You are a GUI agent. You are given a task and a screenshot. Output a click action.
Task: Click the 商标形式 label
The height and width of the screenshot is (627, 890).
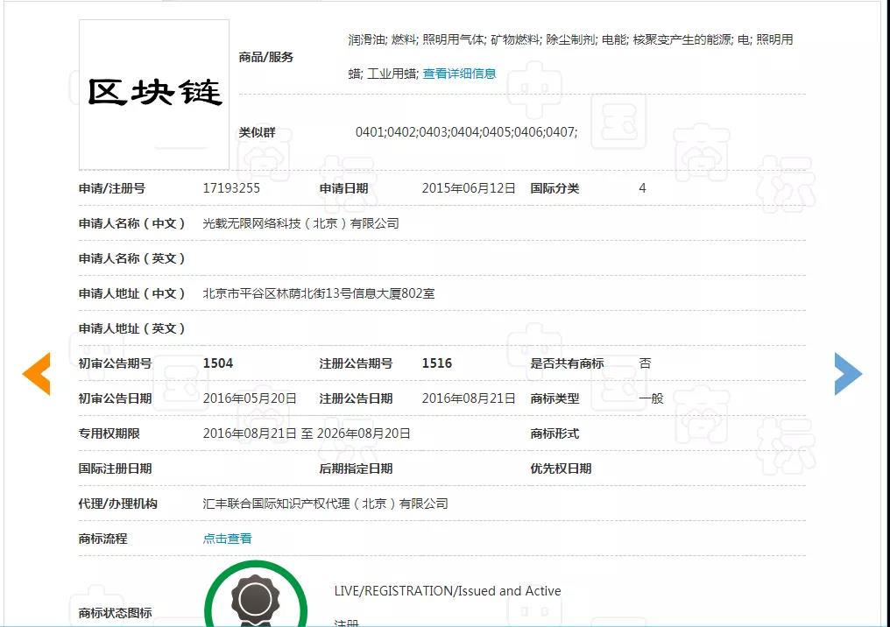click(x=554, y=433)
